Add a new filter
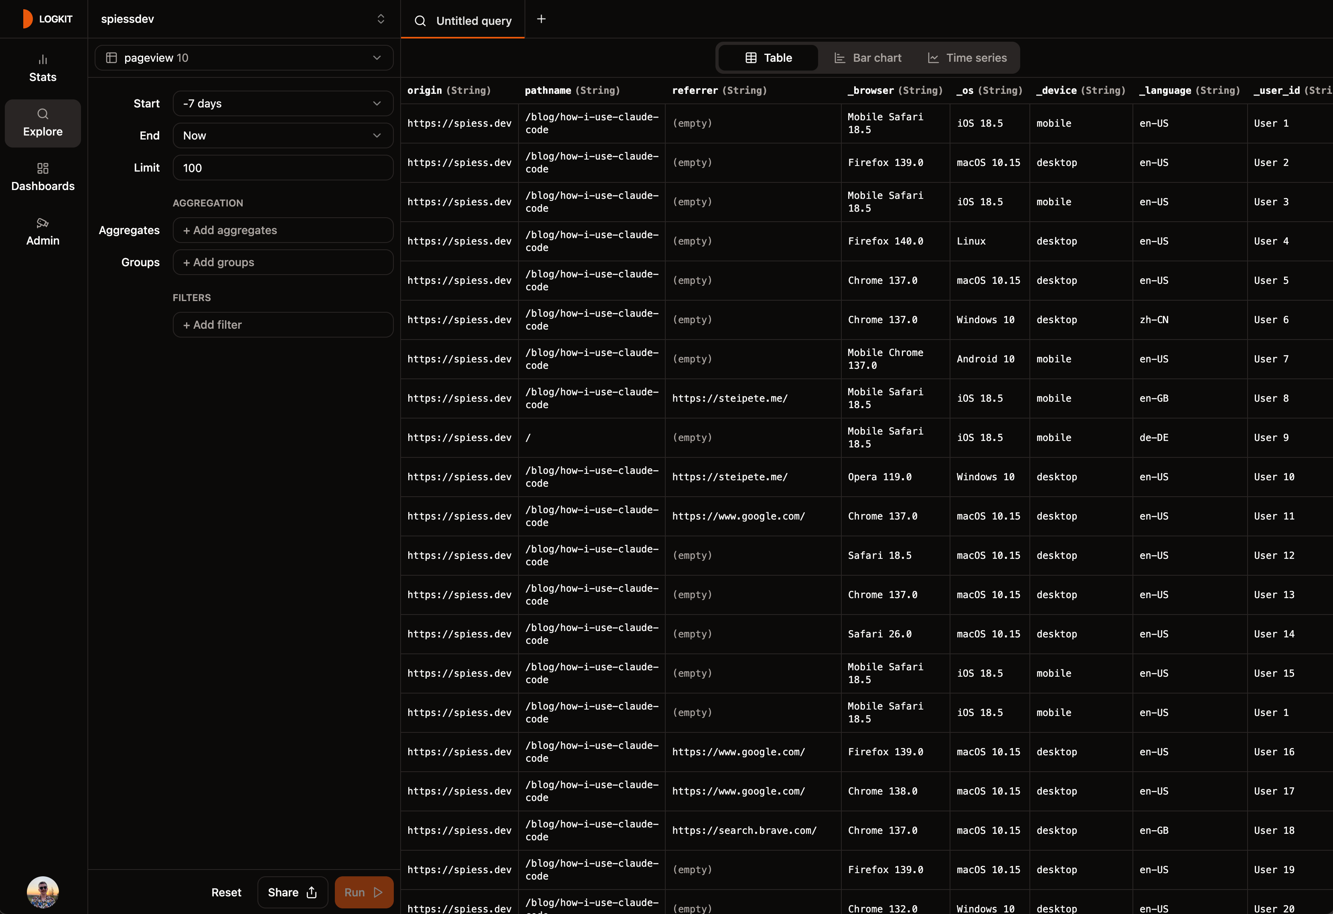1333x914 pixels. pyautogui.click(x=282, y=324)
